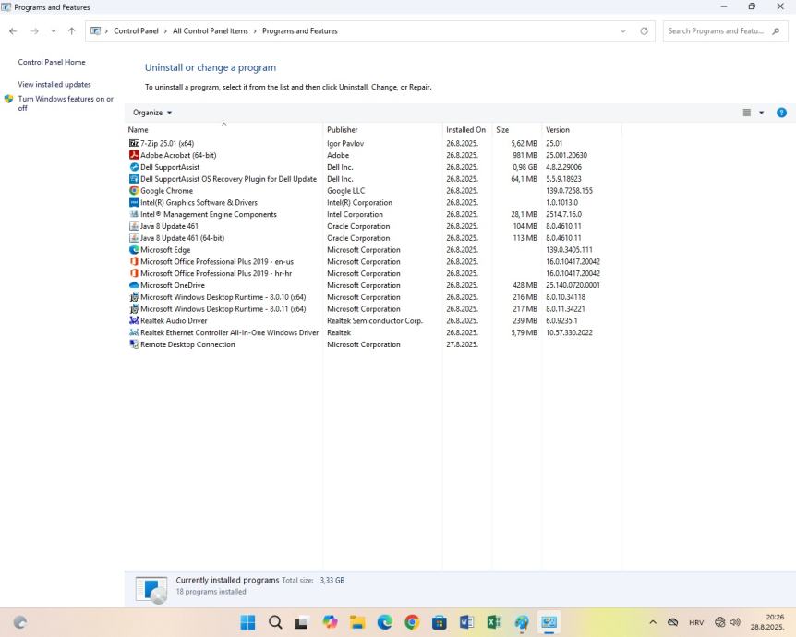Select the 7-Zip 25.01 program icon
The width and height of the screenshot is (796, 637).
click(134, 143)
